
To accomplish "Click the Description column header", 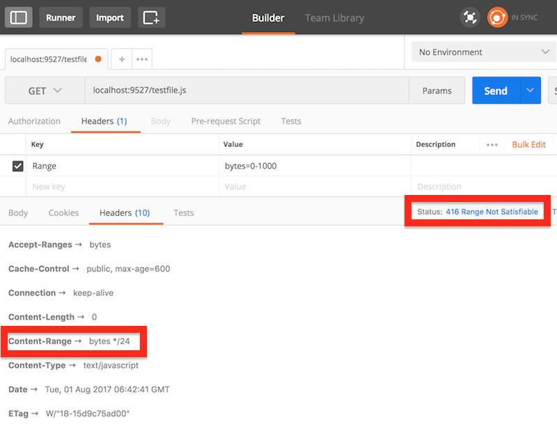I will click(436, 144).
